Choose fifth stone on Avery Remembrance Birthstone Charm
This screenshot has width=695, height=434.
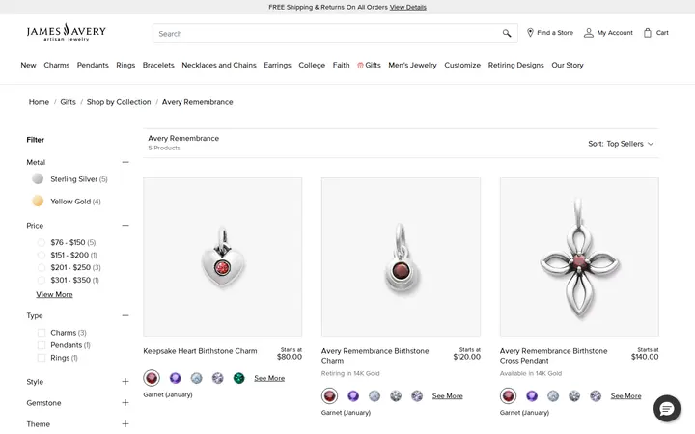pyautogui.click(x=417, y=396)
